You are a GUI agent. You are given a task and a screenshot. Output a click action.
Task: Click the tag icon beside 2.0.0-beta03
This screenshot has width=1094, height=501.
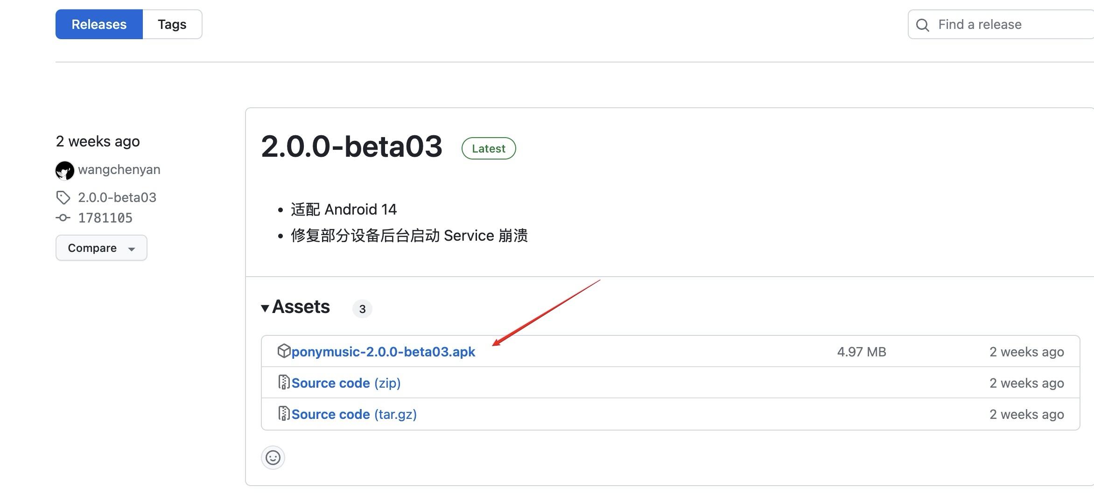coord(63,198)
